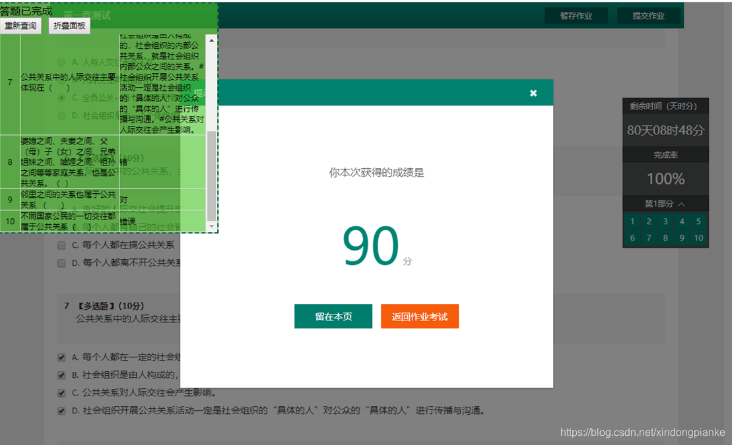Screen dimensions: 732x445
Task: Click the 重新查询 button
Action: pos(20,26)
